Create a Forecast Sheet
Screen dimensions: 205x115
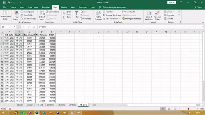tap(157, 15)
